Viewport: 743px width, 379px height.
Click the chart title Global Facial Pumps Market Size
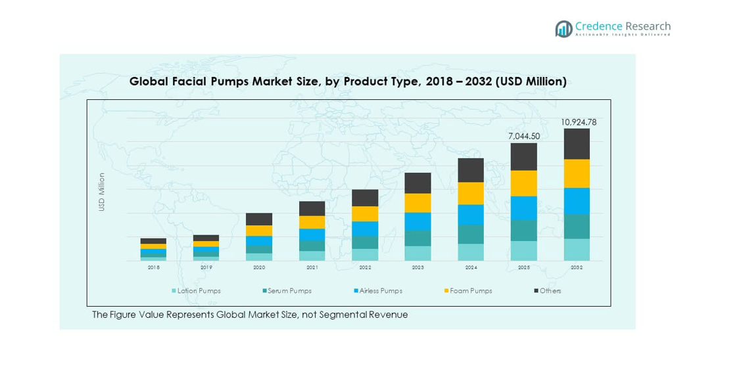[347, 81]
